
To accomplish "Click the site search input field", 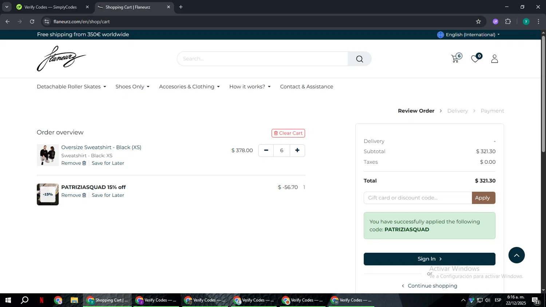I will (262, 59).
